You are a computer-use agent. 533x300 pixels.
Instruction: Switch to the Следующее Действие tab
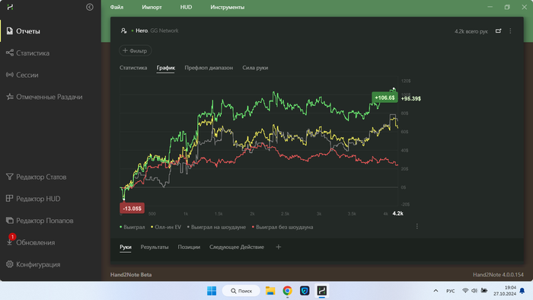237,247
